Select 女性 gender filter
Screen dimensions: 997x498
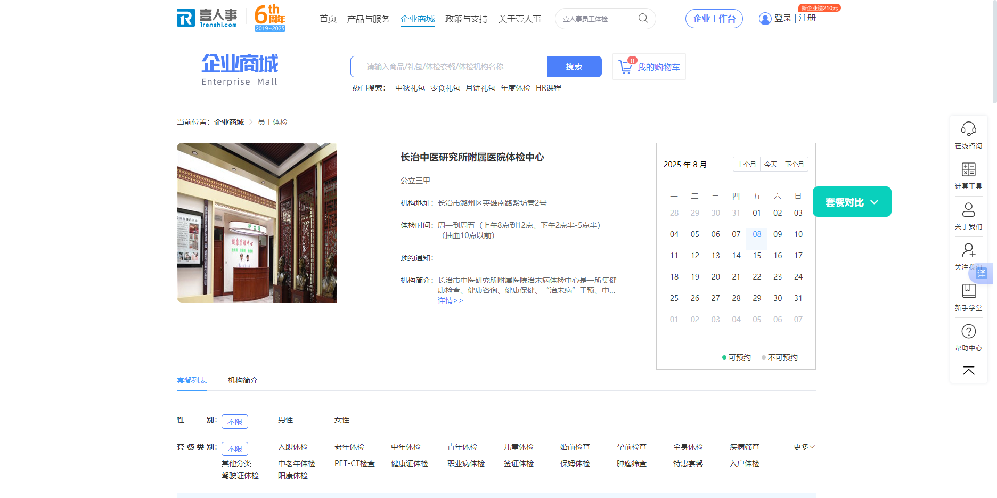(342, 420)
